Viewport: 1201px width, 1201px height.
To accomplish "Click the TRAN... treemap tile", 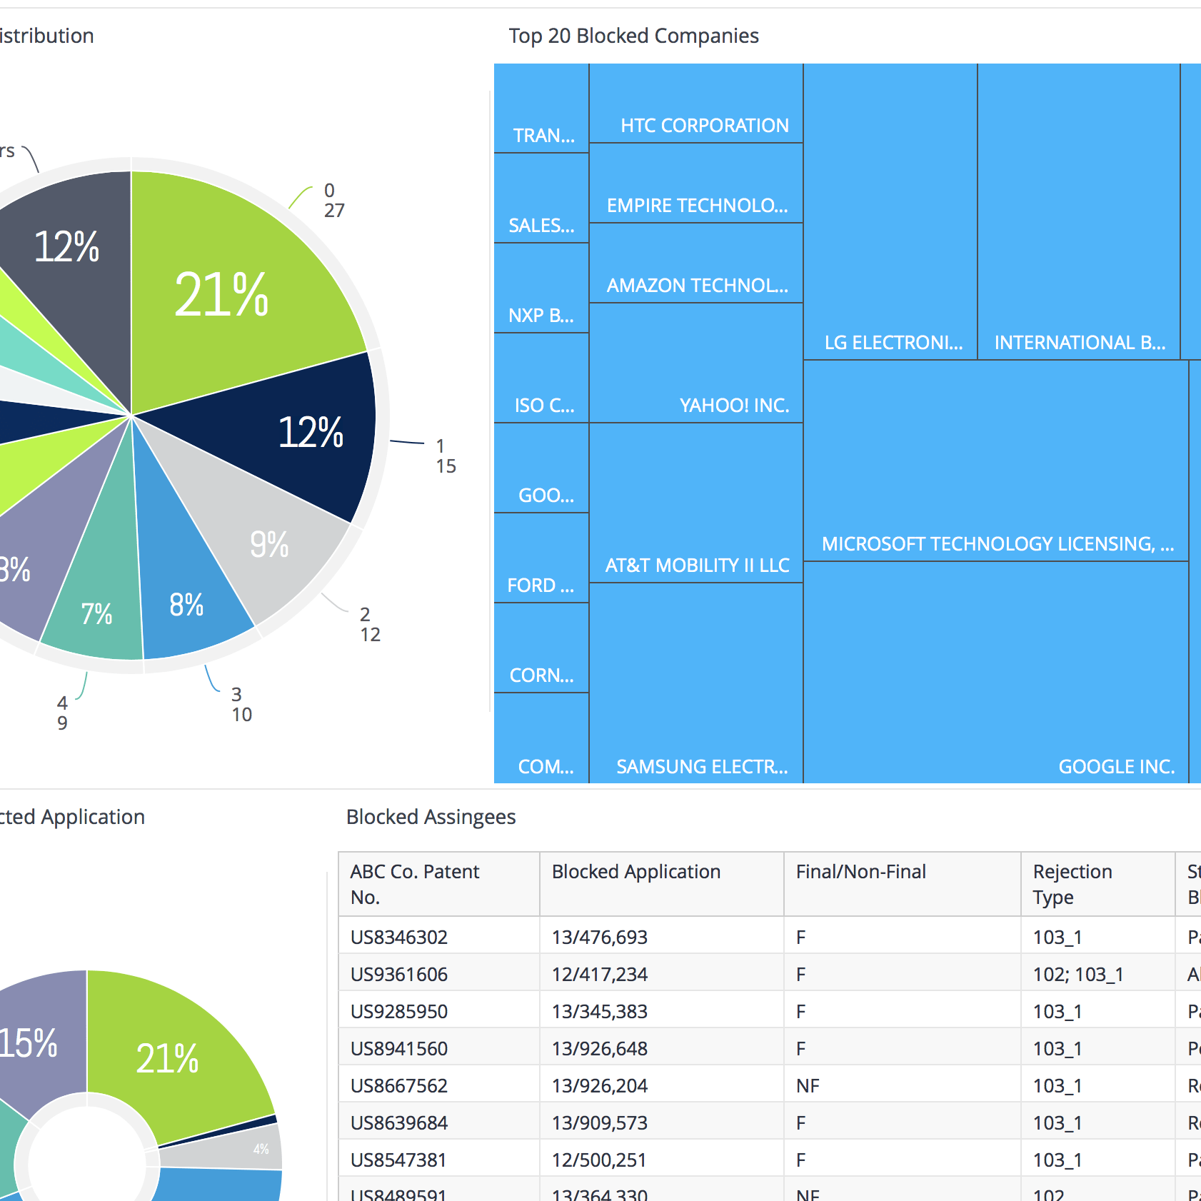I will coord(541,109).
